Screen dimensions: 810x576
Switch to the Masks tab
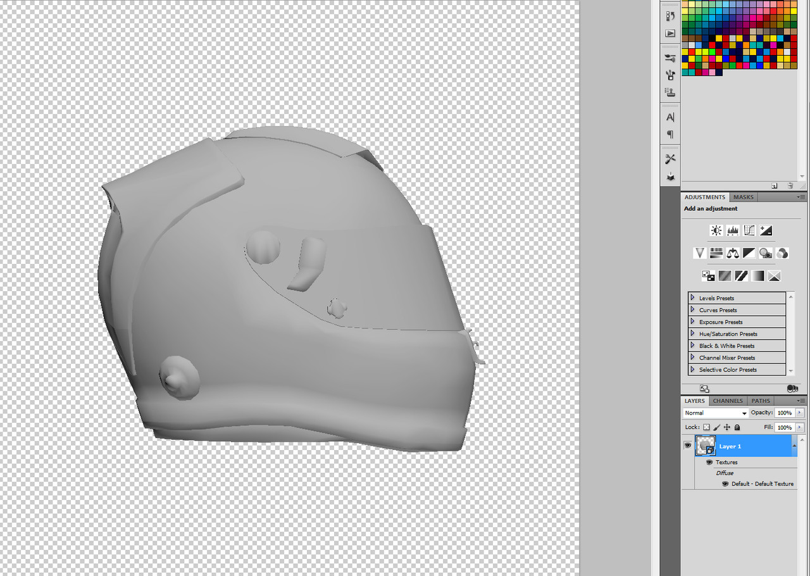(x=743, y=197)
